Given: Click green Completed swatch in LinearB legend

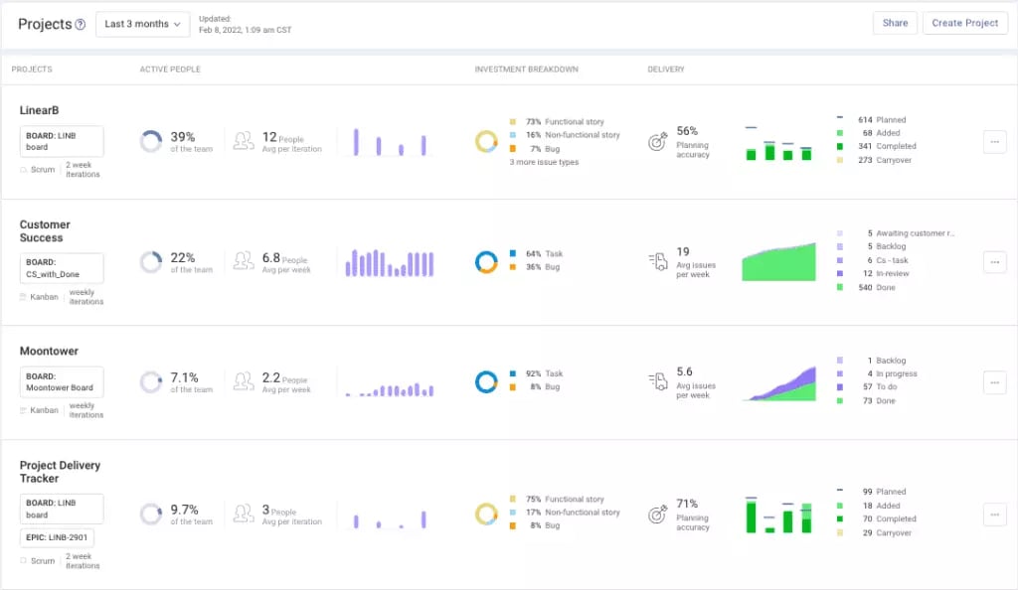Looking at the screenshot, I should 839,147.
